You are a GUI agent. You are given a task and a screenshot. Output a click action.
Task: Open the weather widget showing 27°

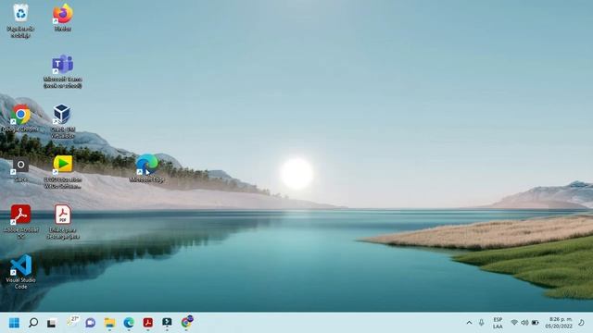72,321
